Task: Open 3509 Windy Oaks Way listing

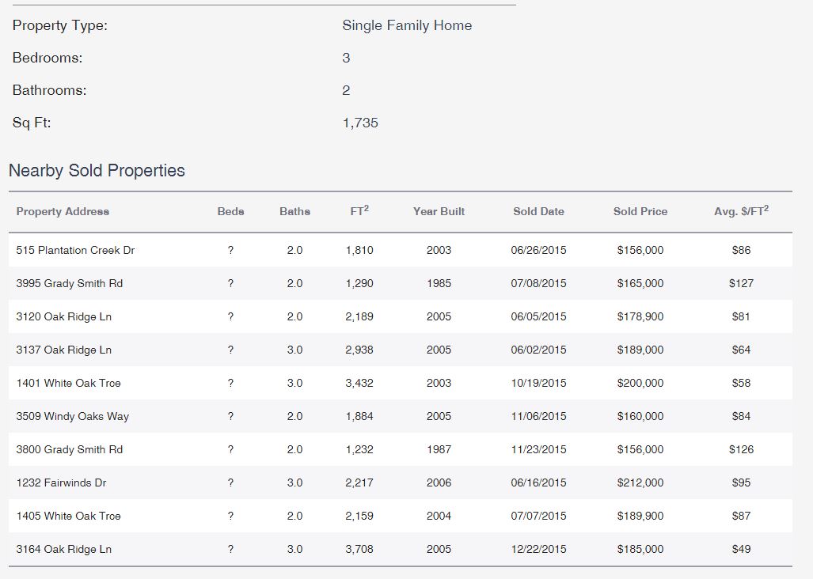Action: [x=73, y=417]
